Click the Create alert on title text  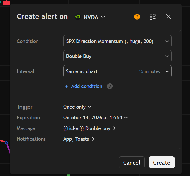[42, 17]
